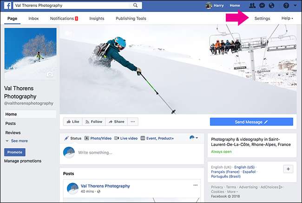Select Reviews in the left sidebar
302x203 pixels.
(x=13, y=133)
